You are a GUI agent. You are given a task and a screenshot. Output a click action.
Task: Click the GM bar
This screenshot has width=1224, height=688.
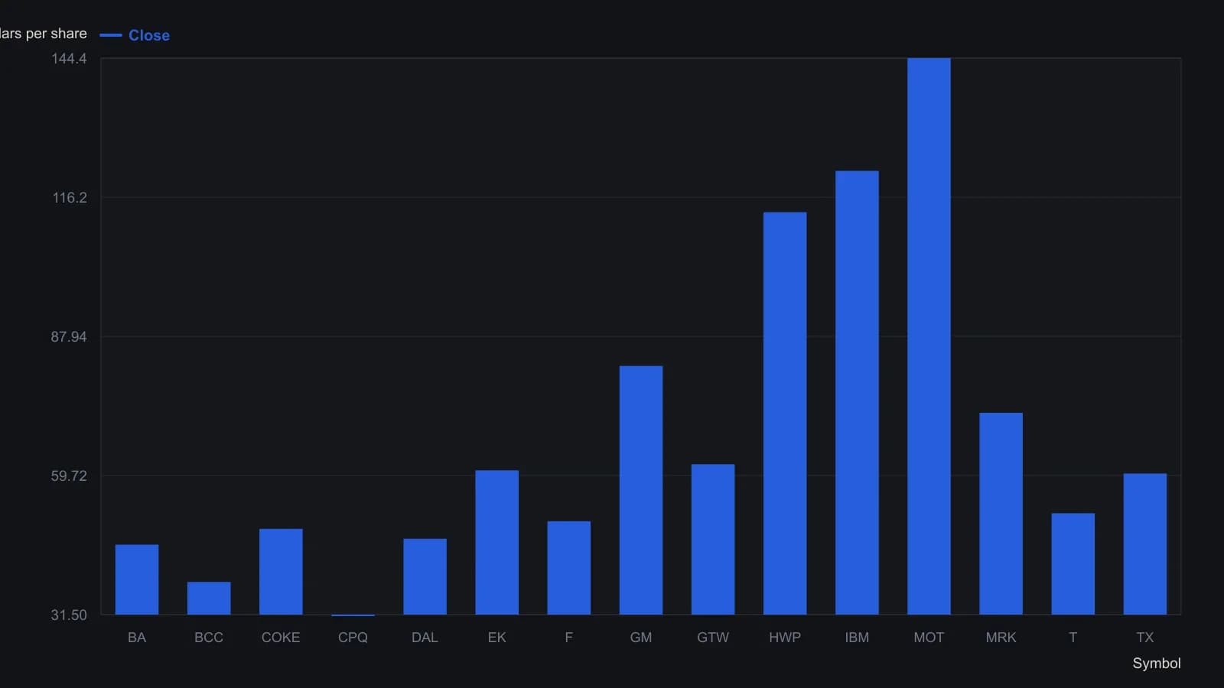click(x=641, y=490)
